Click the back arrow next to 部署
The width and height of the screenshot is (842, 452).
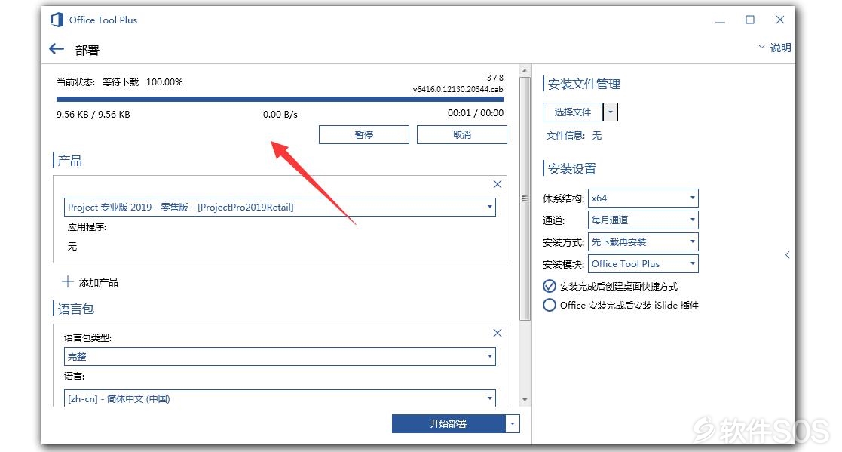coord(57,50)
